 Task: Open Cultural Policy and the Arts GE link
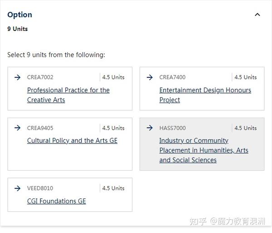[x=72, y=140]
